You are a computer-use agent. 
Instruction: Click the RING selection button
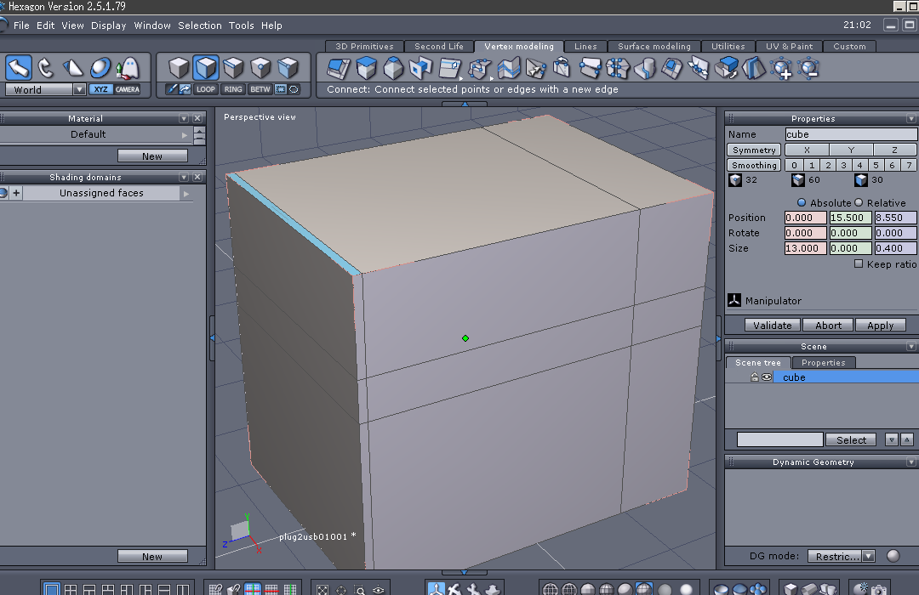pos(233,89)
